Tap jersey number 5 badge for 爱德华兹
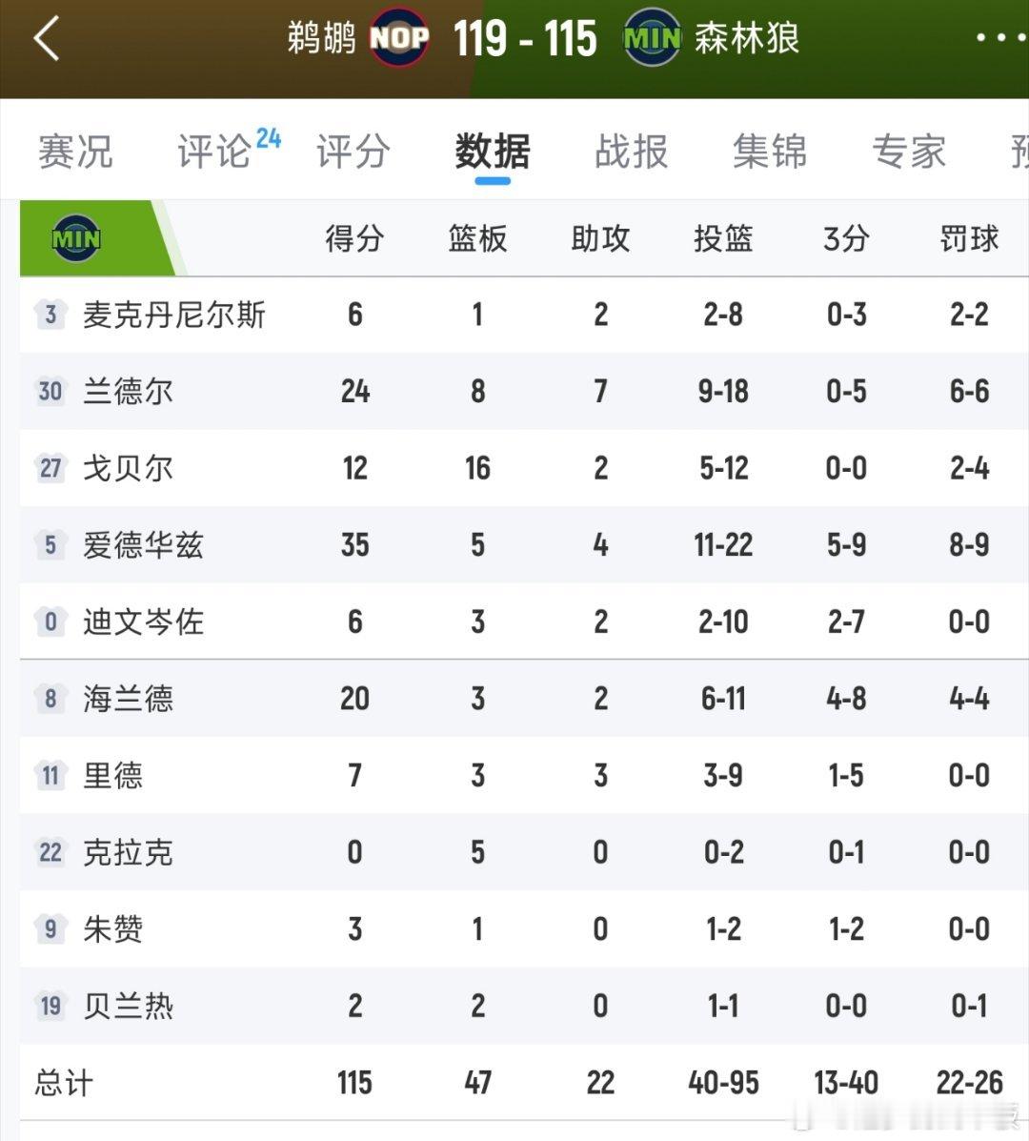This screenshot has height=1141, width=1029. click(50, 544)
